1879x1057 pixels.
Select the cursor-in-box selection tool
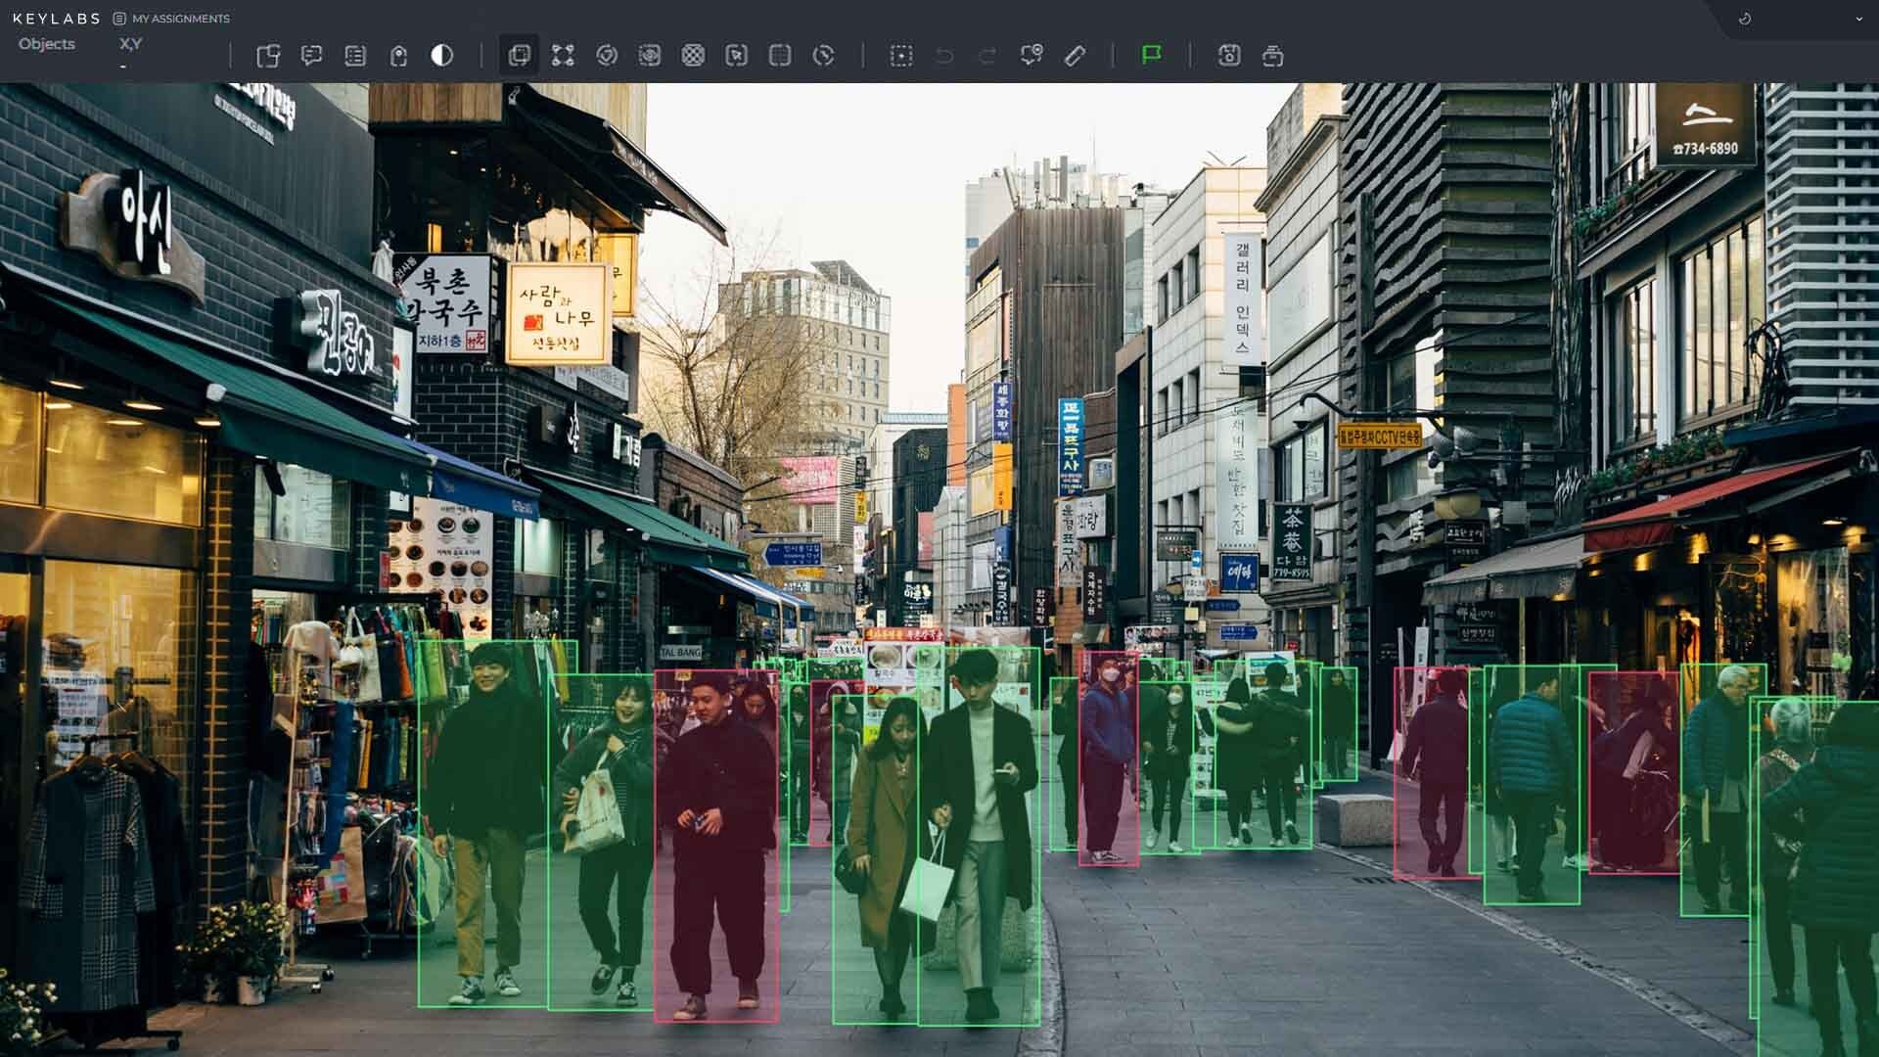(x=737, y=56)
